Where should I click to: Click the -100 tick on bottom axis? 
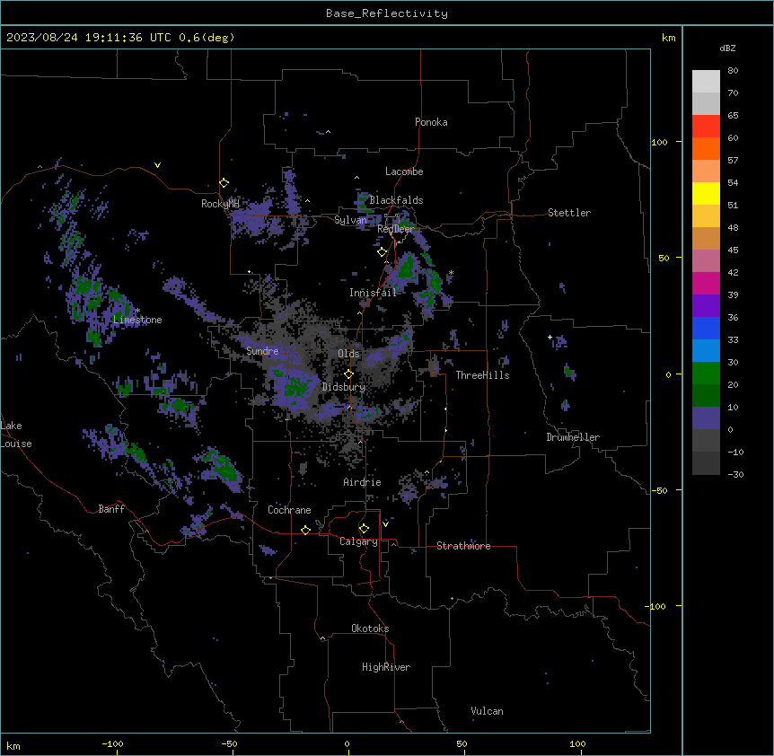point(112,743)
